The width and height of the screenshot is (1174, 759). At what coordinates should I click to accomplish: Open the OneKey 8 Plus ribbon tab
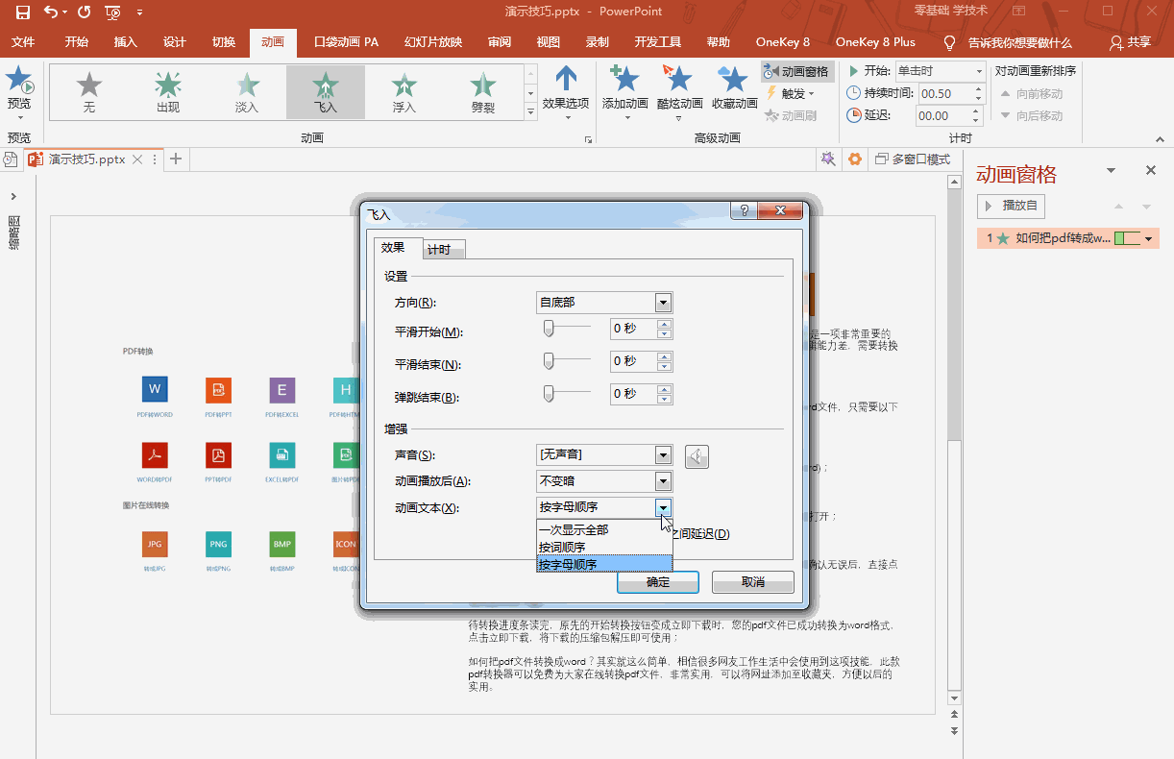pyautogui.click(x=875, y=42)
